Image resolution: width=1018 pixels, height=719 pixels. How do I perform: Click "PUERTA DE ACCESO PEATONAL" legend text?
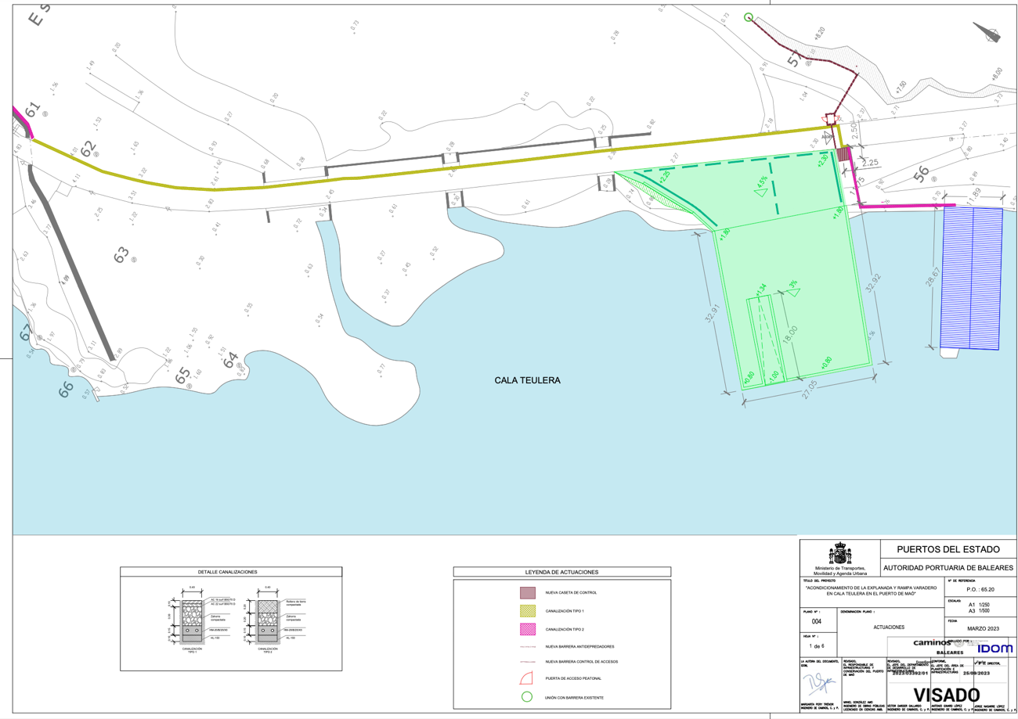(573, 679)
